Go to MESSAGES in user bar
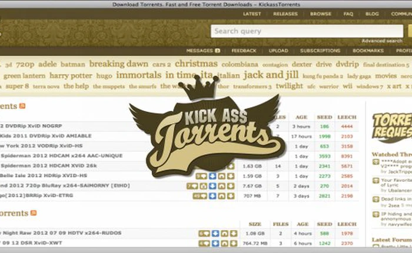Image resolution: width=412 pixels, height=253 pixels. (x=200, y=51)
